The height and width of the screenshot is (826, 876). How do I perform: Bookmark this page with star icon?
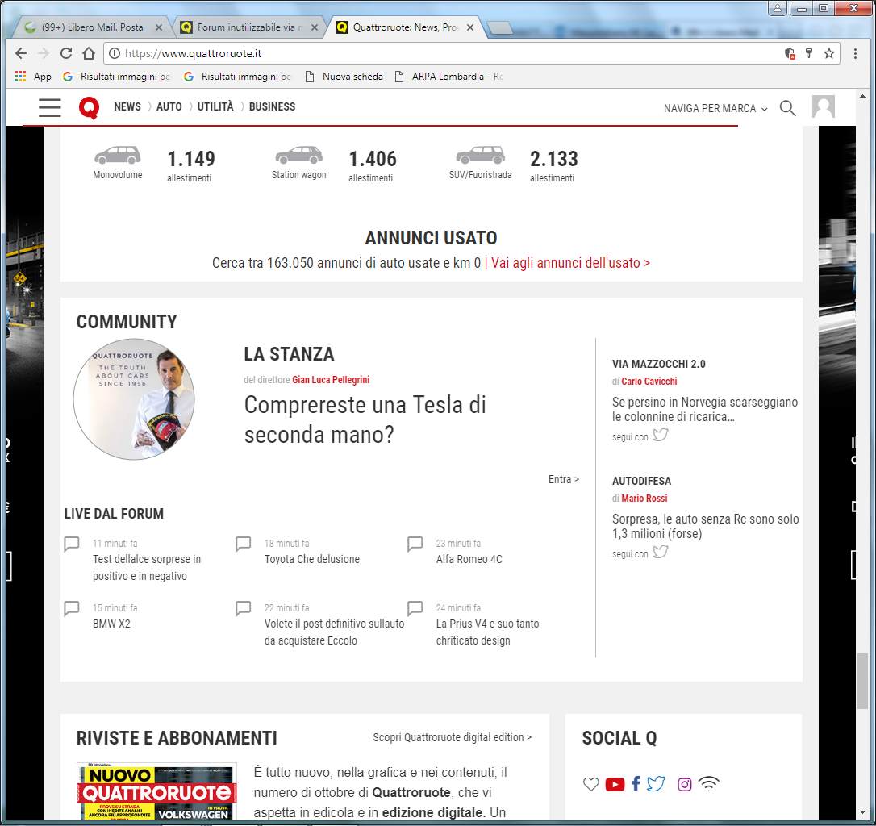pyautogui.click(x=829, y=54)
